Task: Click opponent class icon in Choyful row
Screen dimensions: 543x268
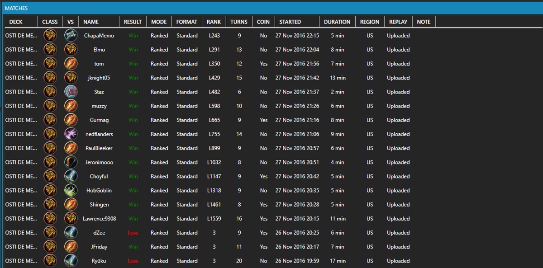Action: [71, 176]
